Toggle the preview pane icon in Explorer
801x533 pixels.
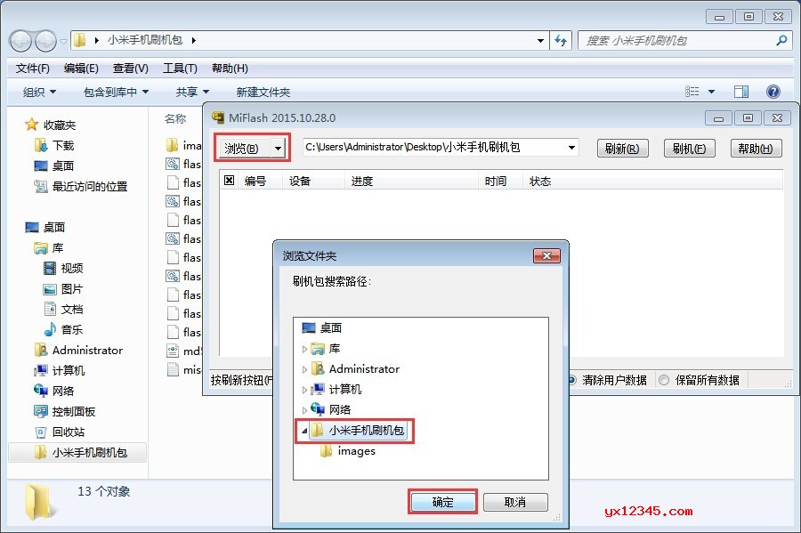[x=741, y=92]
